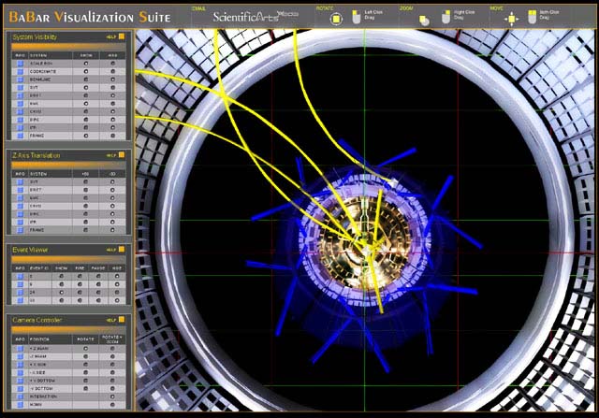Open info icon for FRAME in Z Axis Translation
Image resolution: width=599 pixels, height=418 pixels.
20,230
